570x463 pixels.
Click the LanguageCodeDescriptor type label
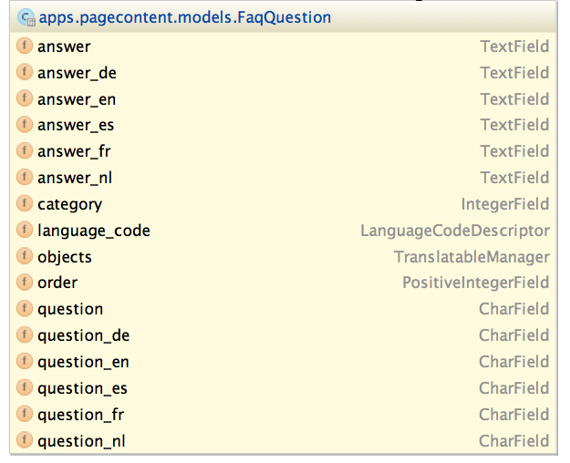pyautogui.click(x=455, y=231)
